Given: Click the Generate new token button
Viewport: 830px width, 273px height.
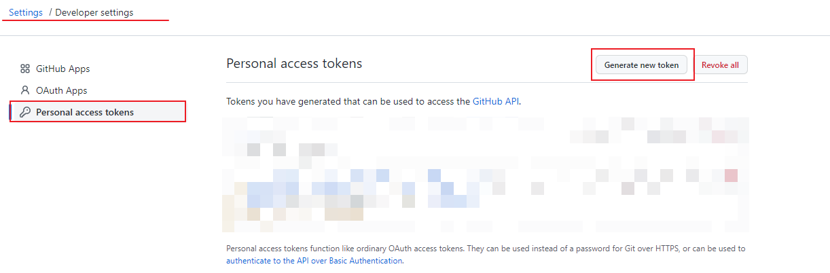Looking at the screenshot, I should click(x=641, y=65).
